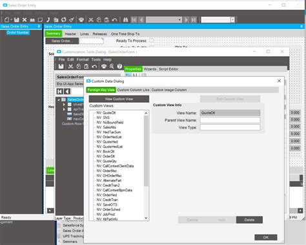The width and height of the screenshot is (306, 245).
Task: Click first-record navigation icon in main toolbar
Action: (x=134, y=20)
